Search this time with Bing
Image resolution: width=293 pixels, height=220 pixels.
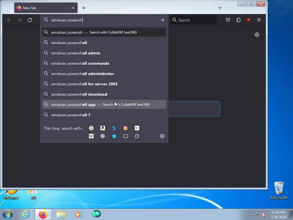(x=114, y=128)
